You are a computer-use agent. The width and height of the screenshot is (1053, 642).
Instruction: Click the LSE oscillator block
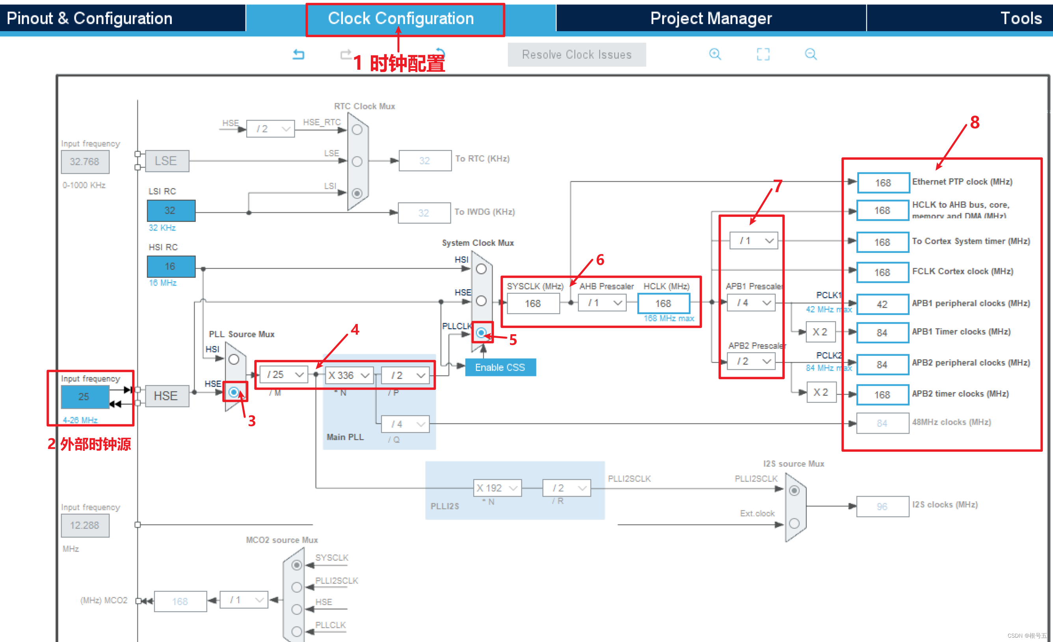point(167,161)
